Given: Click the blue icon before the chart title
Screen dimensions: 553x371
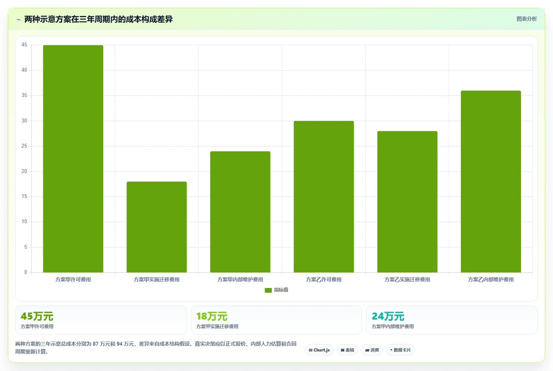Looking at the screenshot, I should pos(18,19).
